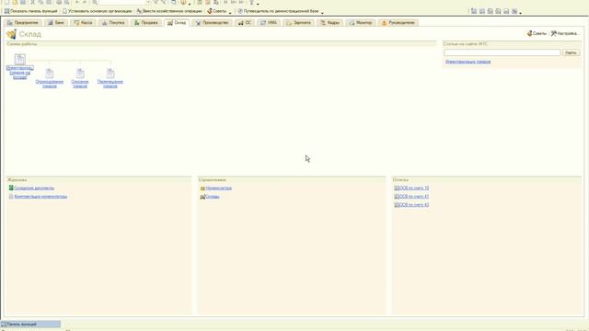The width and height of the screenshot is (589, 331).
Task: Open the НМА tab
Action: tap(269, 23)
